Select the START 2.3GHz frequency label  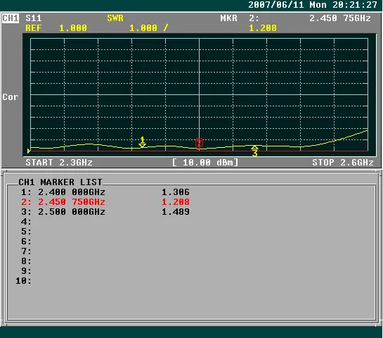tap(59, 163)
